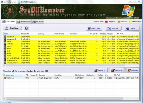Select the jvm.dll row icon
The height and width of the screenshot is (103, 143).
click(5, 41)
